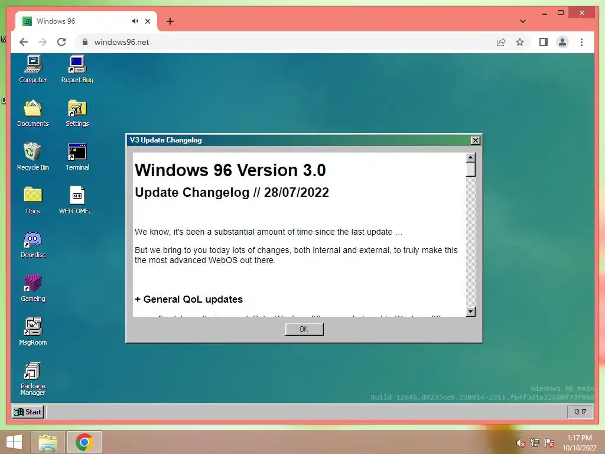
Task: Toggle Chrome side panel icon
Action: pyautogui.click(x=544, y=42)
